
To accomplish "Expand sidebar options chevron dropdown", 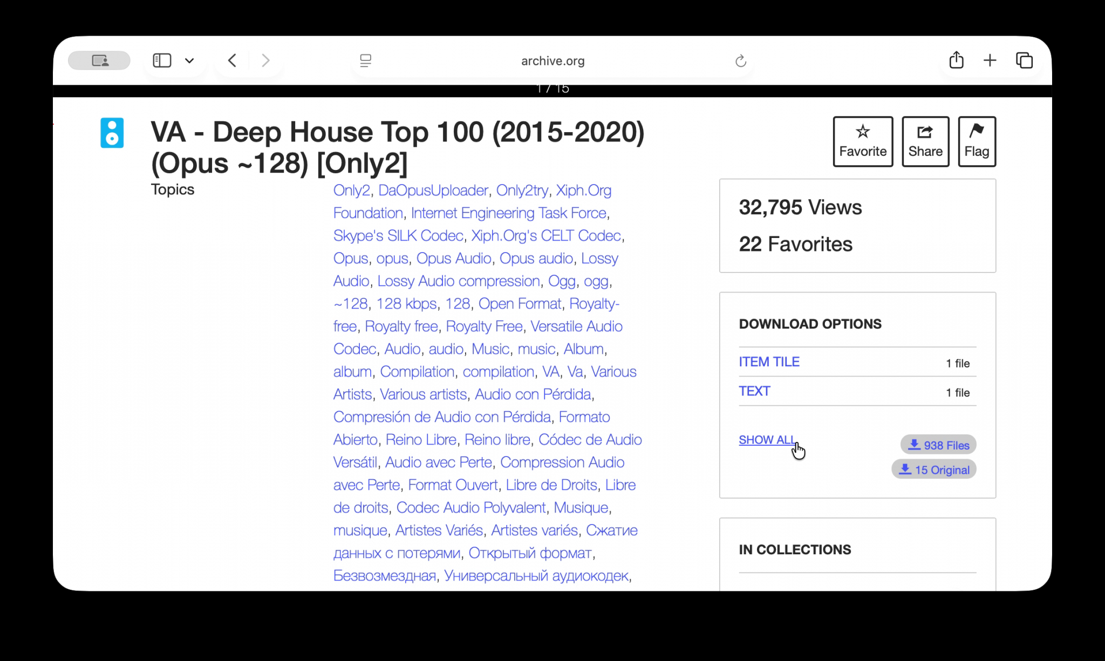I will 189,60.
